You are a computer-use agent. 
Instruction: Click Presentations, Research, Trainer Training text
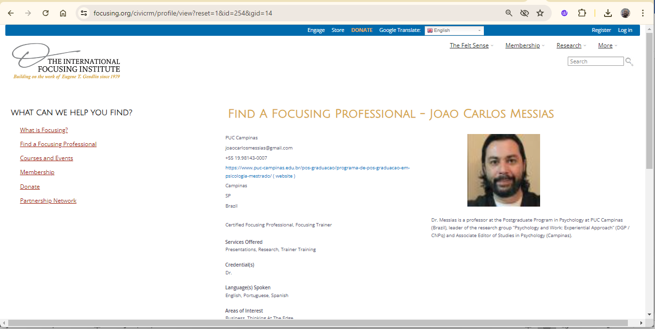click(271, 250)
